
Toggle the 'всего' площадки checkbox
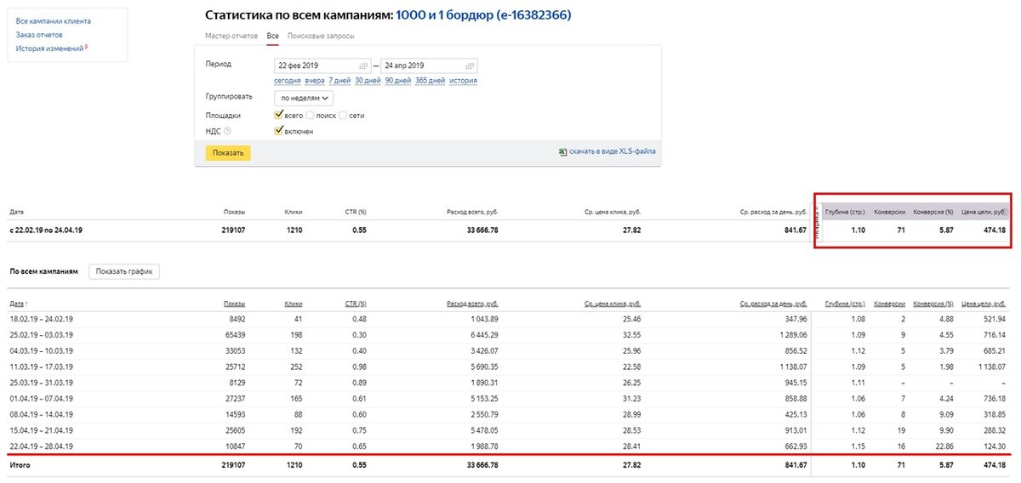coord(278,115)
